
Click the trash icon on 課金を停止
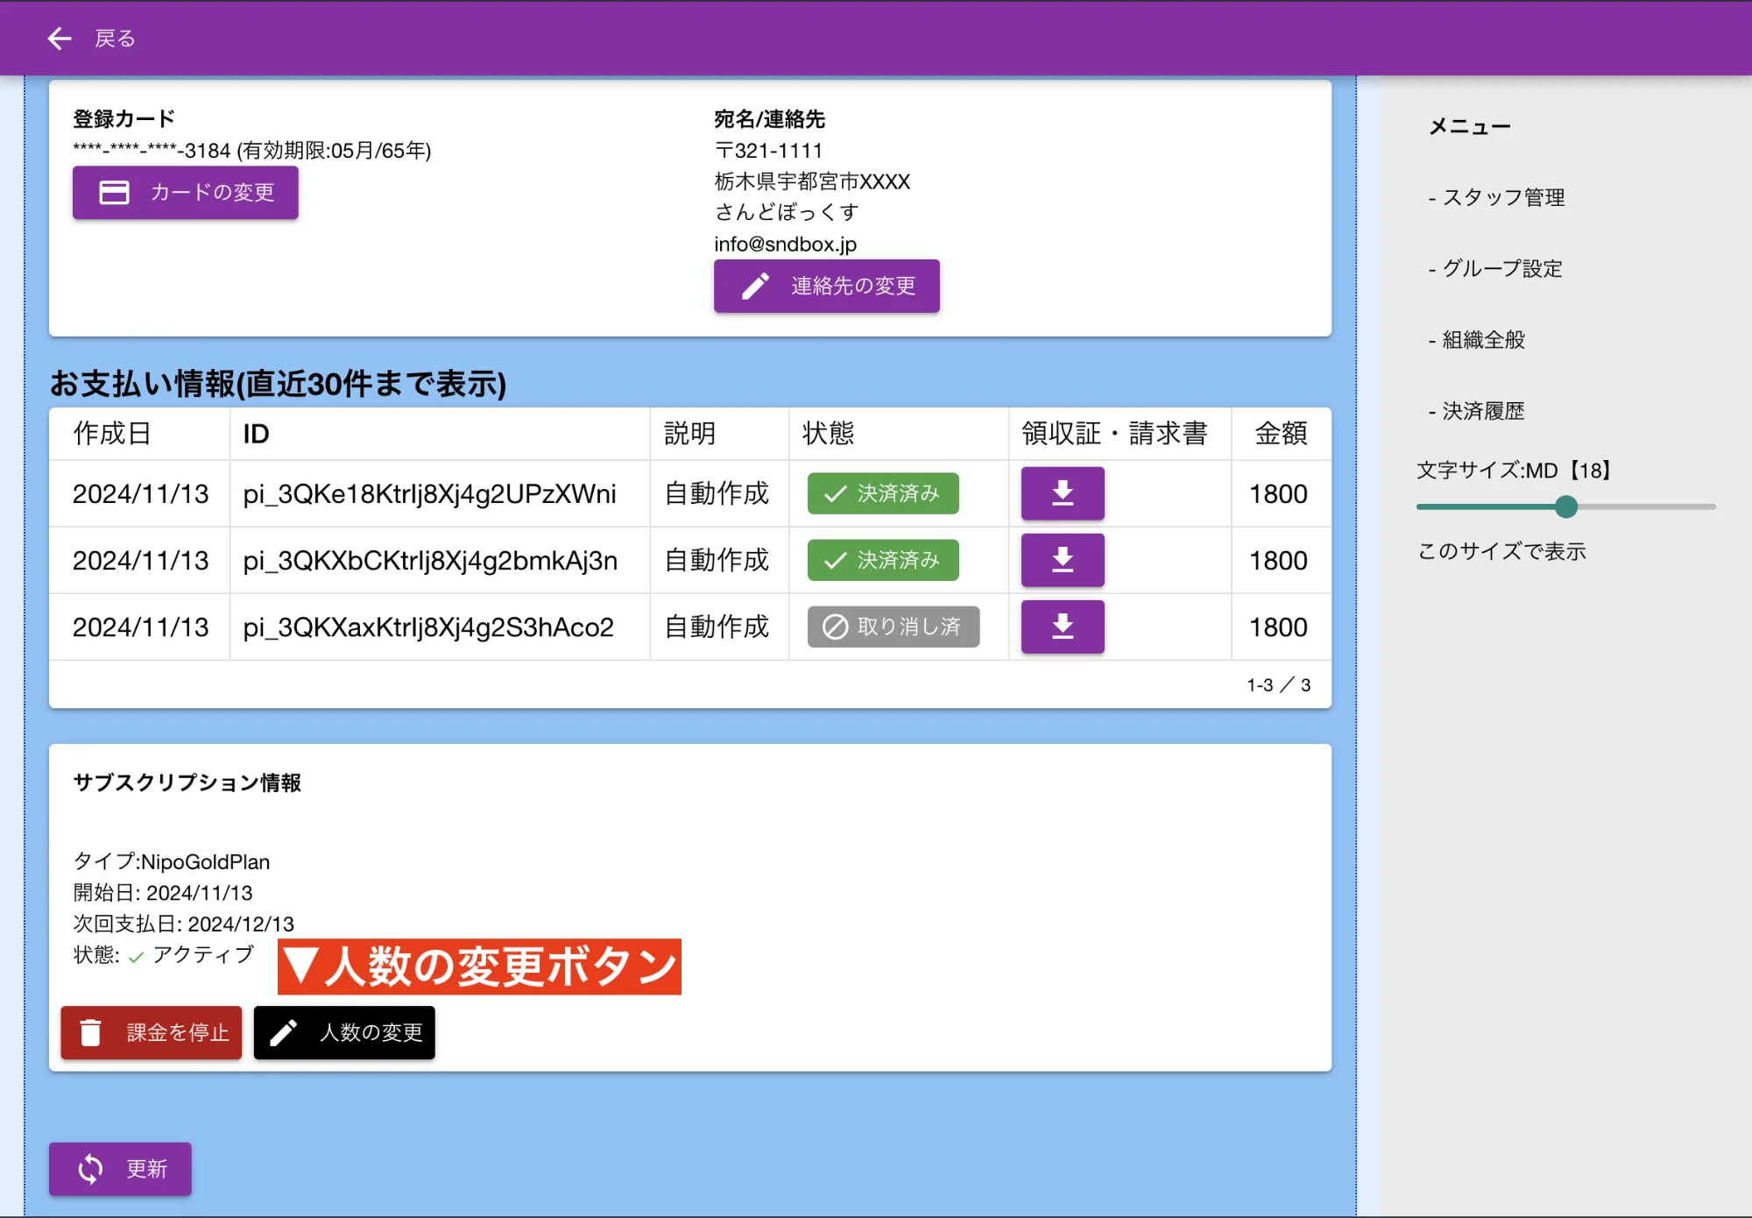[x=92, y=1032]
